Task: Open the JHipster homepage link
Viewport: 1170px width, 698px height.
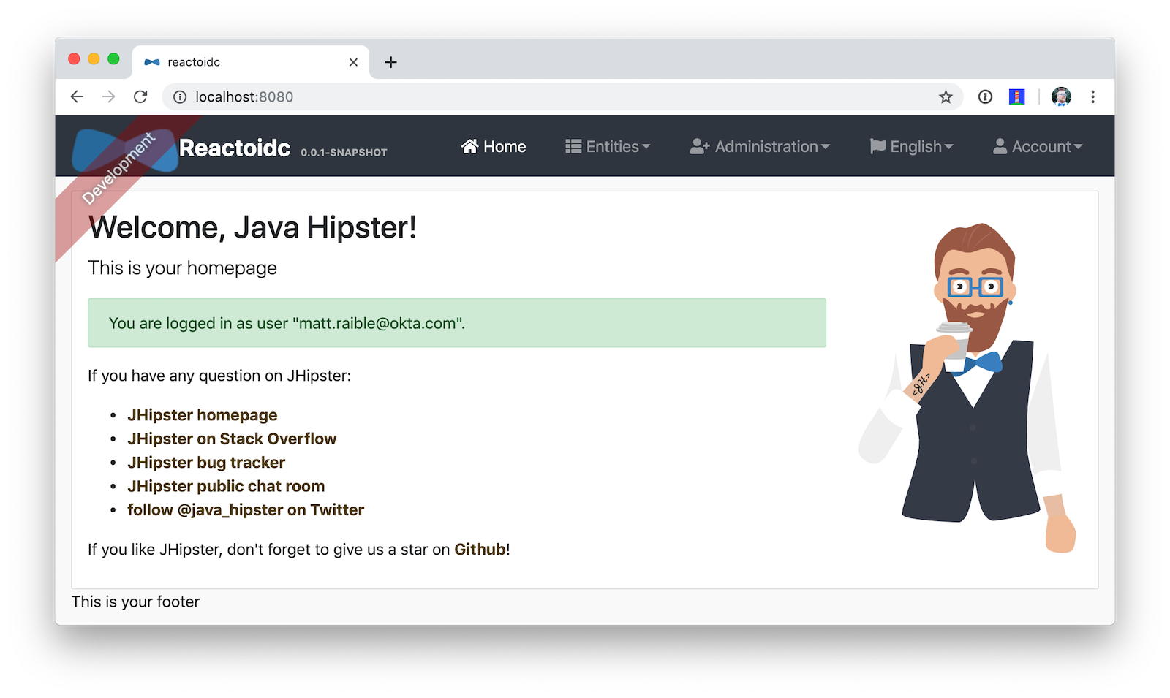Action: coord(202,415)
